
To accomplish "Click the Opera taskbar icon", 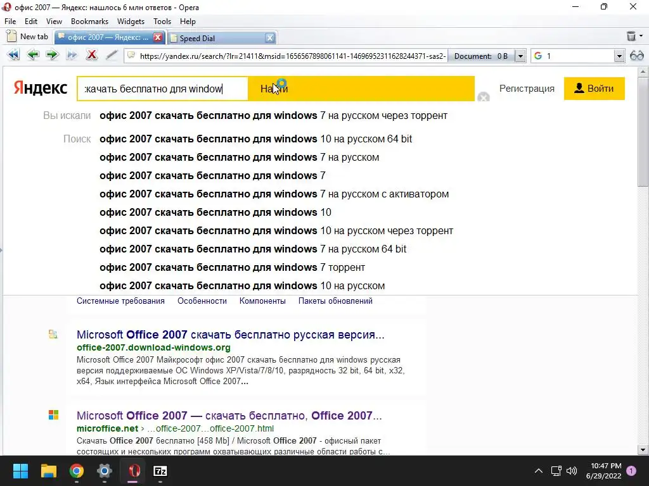I will click(133, 471).
